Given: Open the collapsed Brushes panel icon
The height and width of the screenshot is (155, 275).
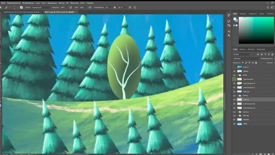Looking at the screenshot, I should tap(229, 21).
